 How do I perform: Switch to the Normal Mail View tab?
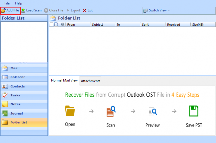coord(64,80)
